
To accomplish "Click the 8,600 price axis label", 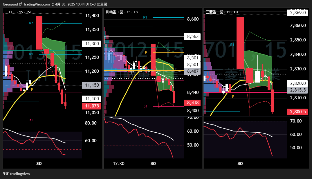I will pyautogui.click(x=193, y=19).
